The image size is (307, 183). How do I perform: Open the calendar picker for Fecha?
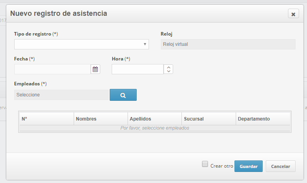pos(95,69)
